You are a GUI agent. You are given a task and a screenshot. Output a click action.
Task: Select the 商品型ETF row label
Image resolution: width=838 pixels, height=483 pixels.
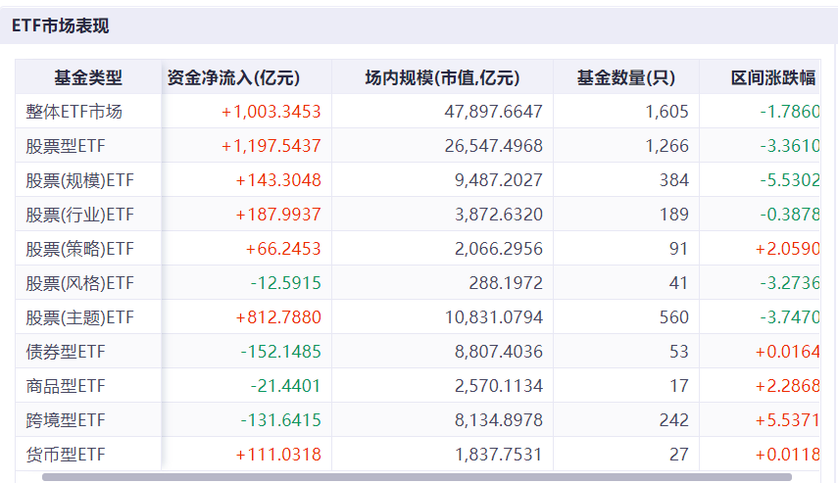(x=66, y=386)
